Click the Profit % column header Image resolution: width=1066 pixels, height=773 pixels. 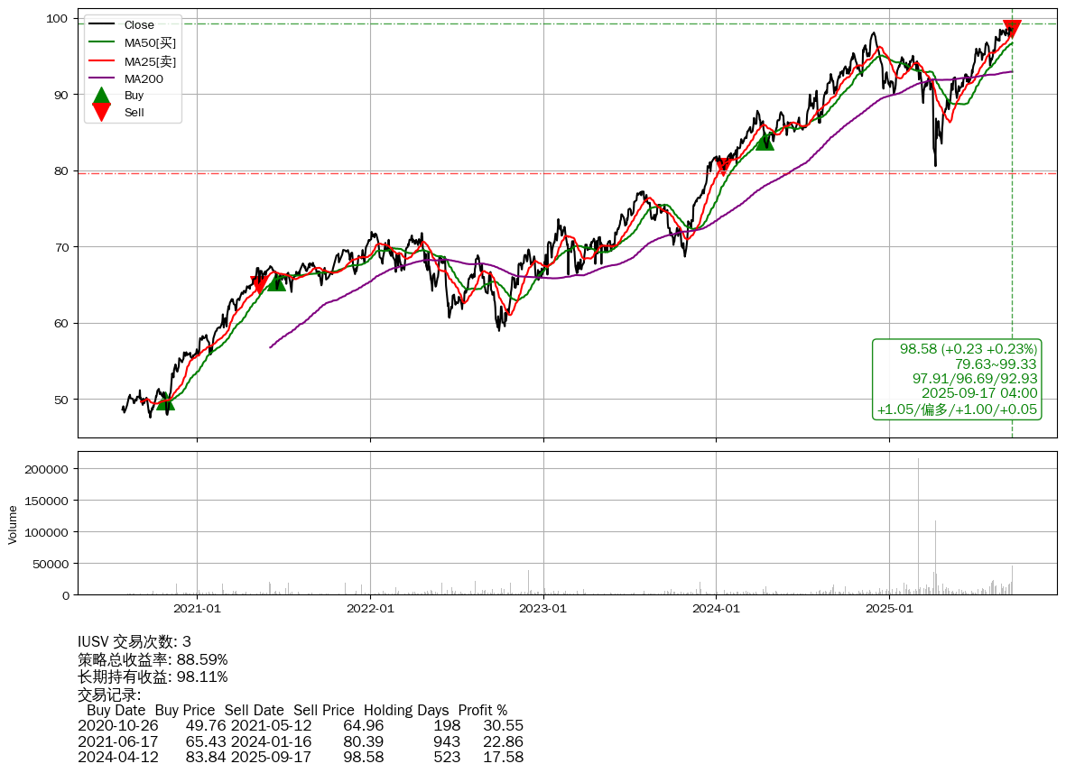pos(482,710)
